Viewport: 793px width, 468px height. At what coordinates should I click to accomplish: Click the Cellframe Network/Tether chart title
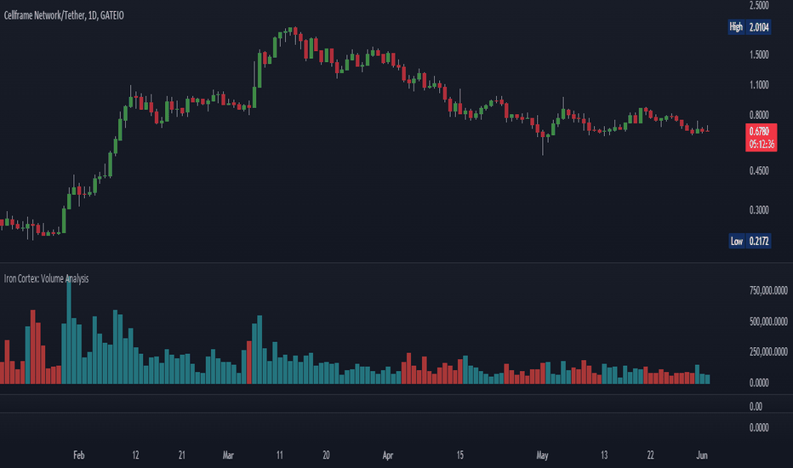(x=64, y=15)
